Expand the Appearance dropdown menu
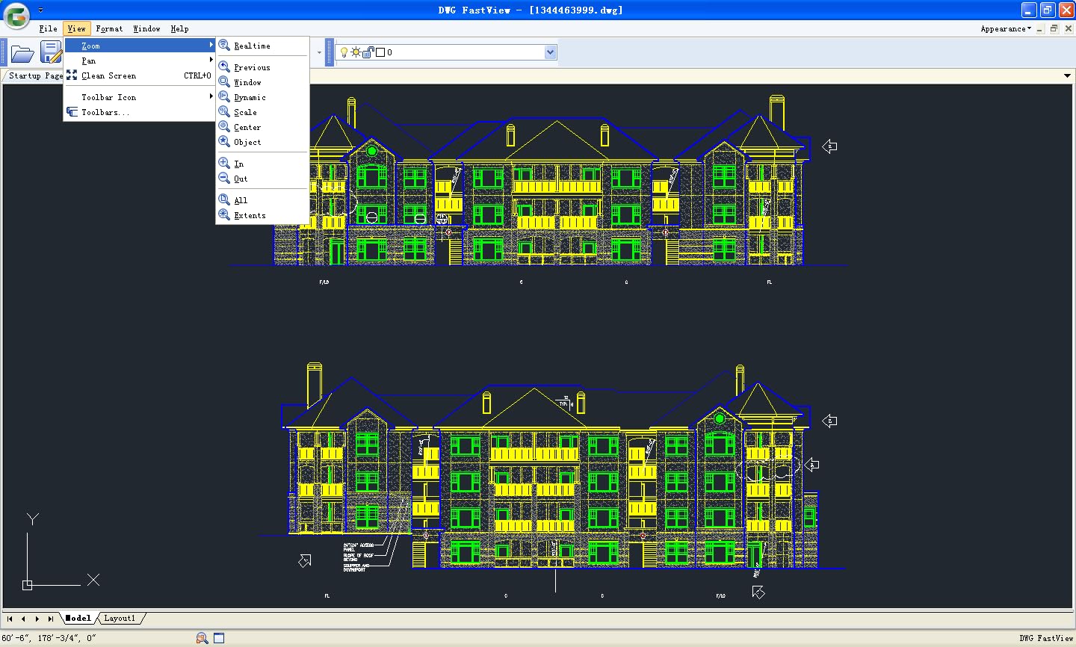 pyautogui.click(x=1006, y=28)
